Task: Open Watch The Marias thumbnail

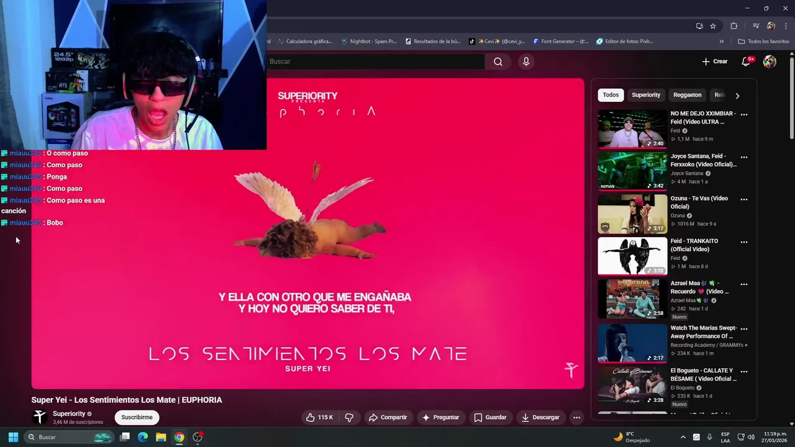Action: (632, 343)
